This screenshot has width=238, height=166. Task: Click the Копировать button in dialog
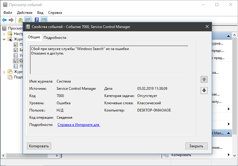coord(39,146)
